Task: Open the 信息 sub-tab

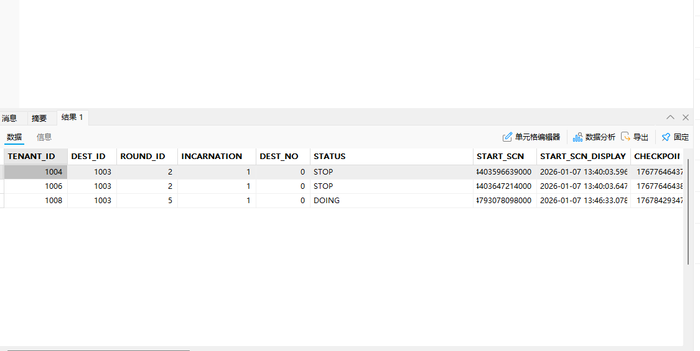Action: point(44,137)
